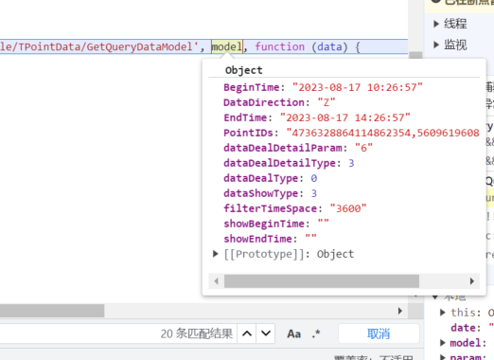Expand the 'model' scope variable
The image size is (494, 360).
coord(443,343)
